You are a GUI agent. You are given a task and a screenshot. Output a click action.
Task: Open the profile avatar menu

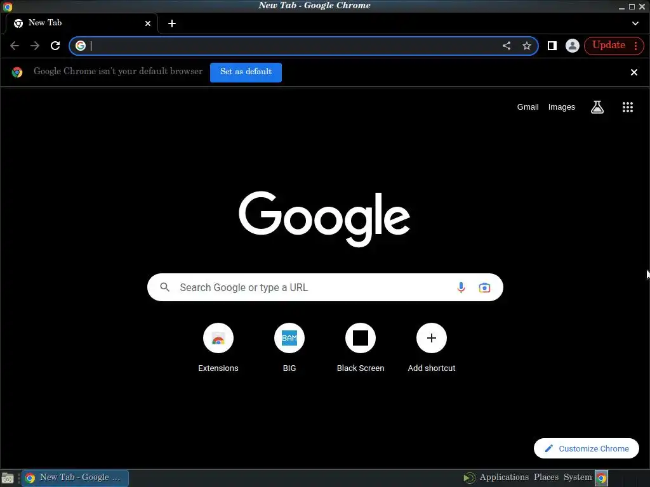point(572,46)
